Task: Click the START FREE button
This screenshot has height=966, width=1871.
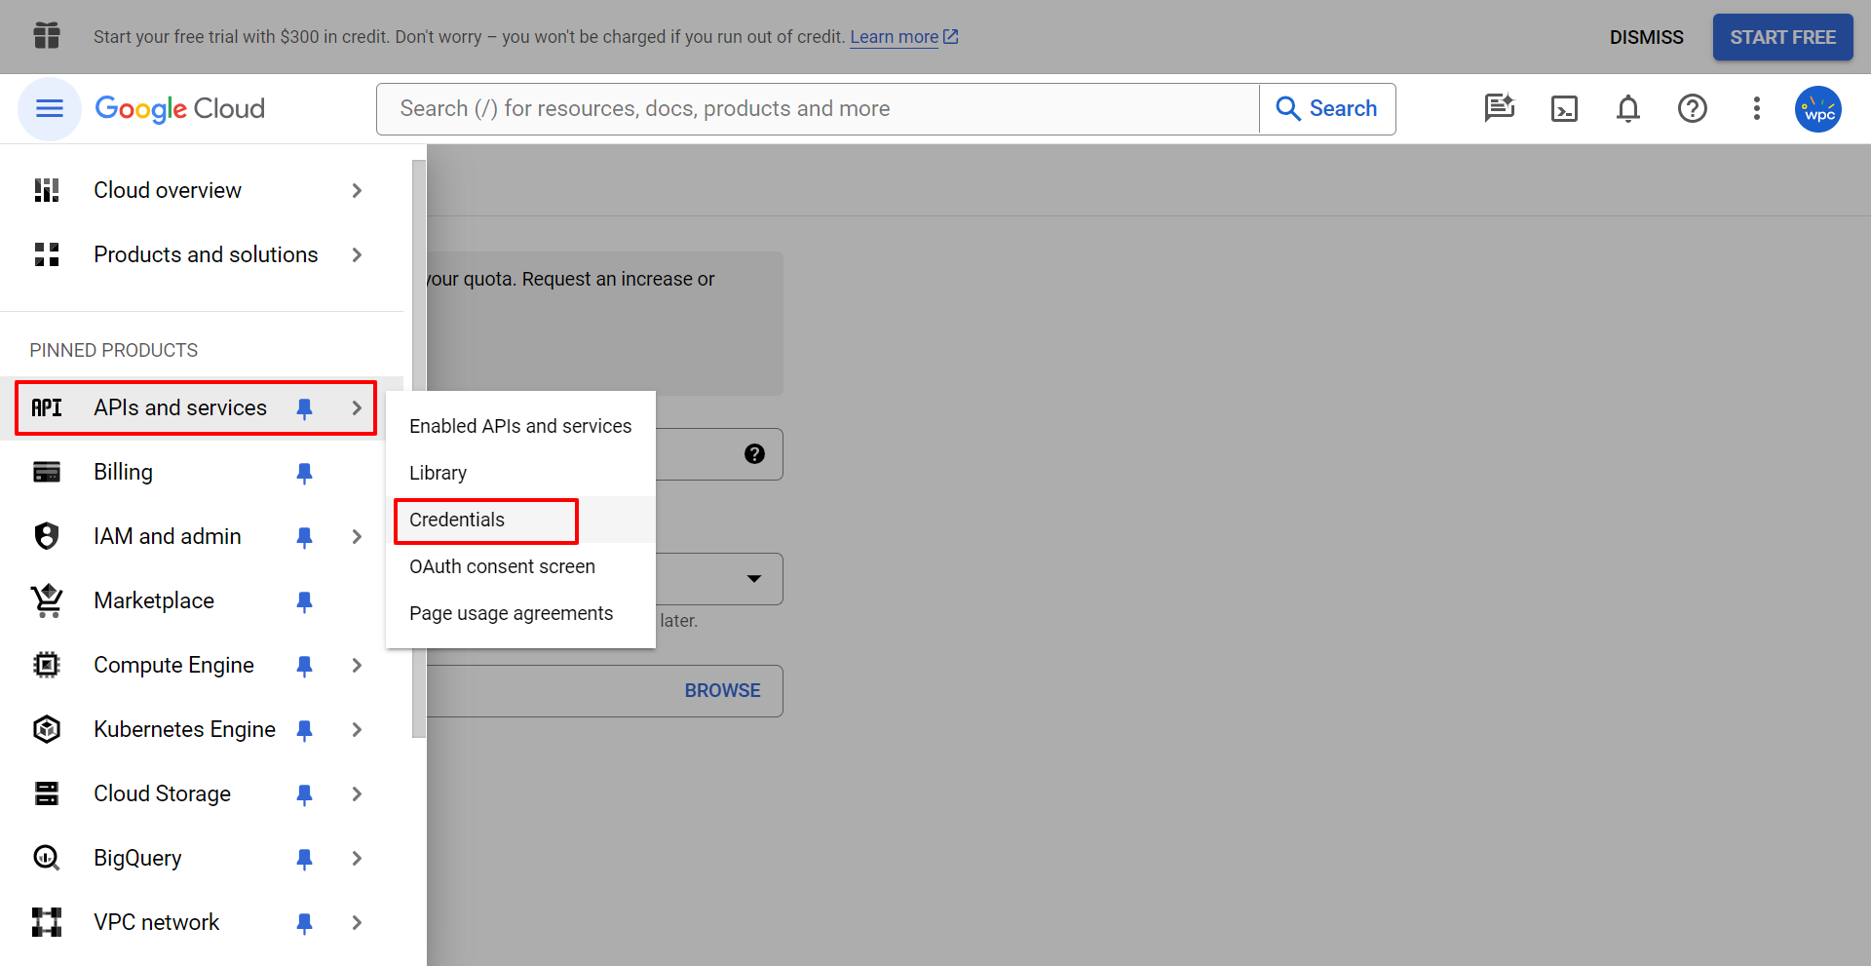Action: [1782, 37]
